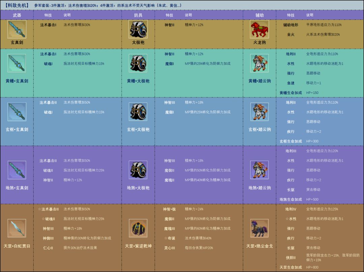Click the 法术伤害增加40% description
The width and height of the screenshot is (364, 272).
(x=198, y=238)
